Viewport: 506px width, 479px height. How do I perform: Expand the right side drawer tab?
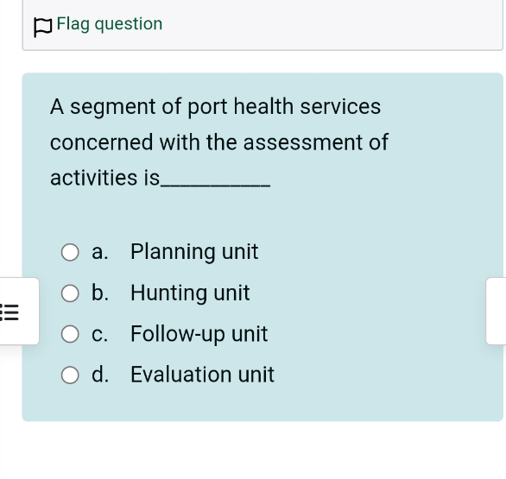point(496,311)
